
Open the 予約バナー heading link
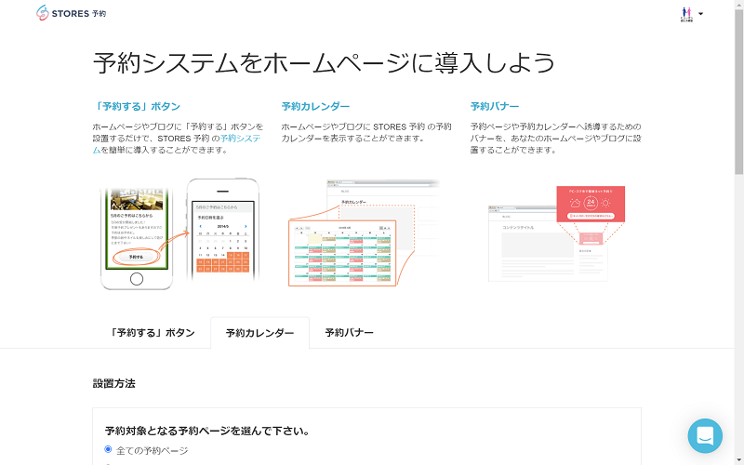[x=495, y=106]
